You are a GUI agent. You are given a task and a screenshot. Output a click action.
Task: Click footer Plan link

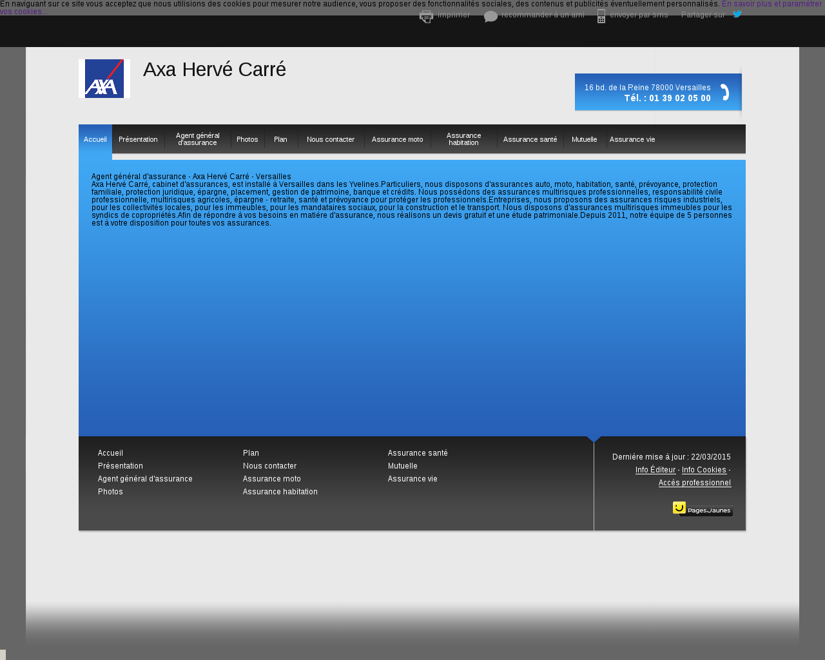point(251,453)
